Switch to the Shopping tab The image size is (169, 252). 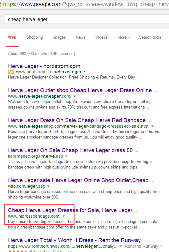click(x=34, y=37)
